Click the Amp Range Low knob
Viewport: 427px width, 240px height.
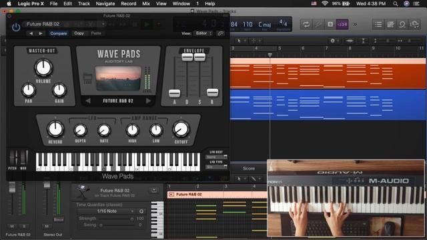(156, 131)
